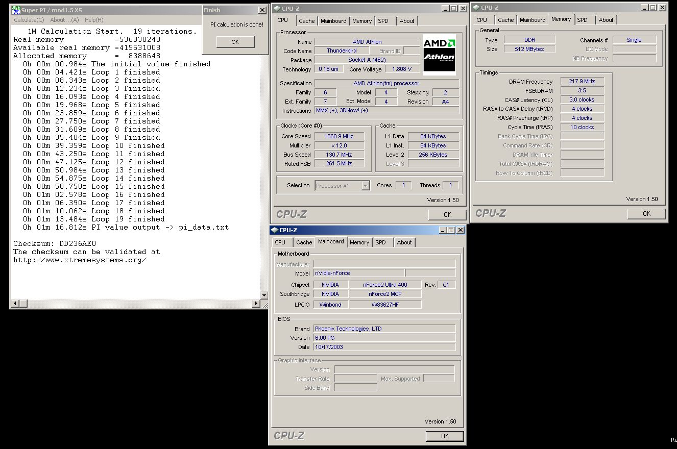Click the CAS# Latency value 3.0 clocks
The height and width of the screenshot is (449, 677).
pos(582,100)
